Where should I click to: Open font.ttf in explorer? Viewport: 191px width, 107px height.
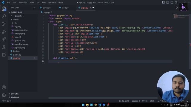pos(18,37)
